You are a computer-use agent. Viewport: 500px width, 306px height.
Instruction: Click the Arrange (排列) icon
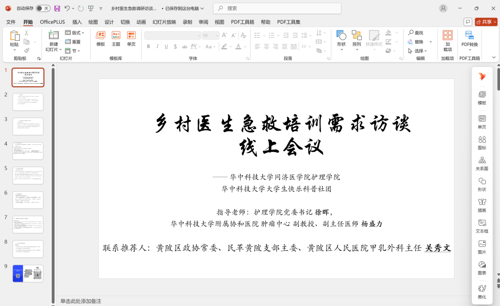(356, 36)
